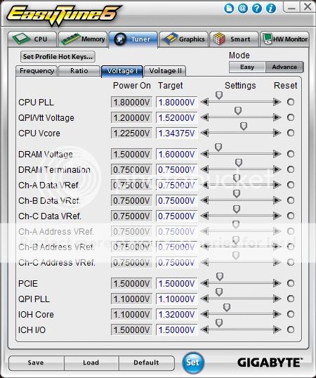Switch mode to Easy

coord(247,67)
